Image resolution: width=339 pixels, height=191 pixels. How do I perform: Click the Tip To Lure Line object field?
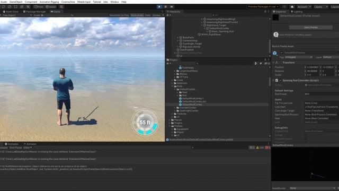tap(322, 103)
